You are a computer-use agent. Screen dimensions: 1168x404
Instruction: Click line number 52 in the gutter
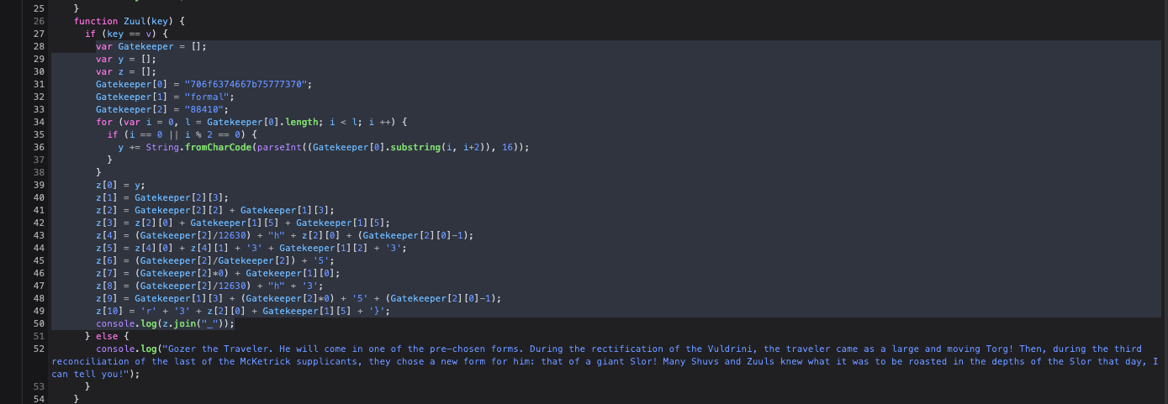(x=39, y=349)
